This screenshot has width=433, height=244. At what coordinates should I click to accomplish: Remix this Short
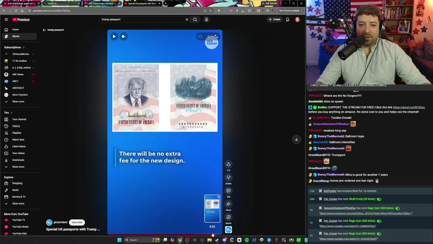pyautogui.click(x=228, y=217)
